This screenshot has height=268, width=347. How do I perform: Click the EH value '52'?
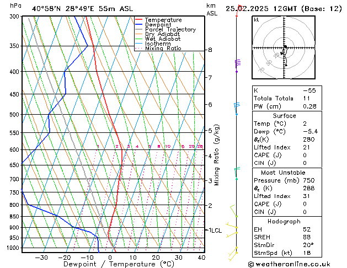point(307,229)
